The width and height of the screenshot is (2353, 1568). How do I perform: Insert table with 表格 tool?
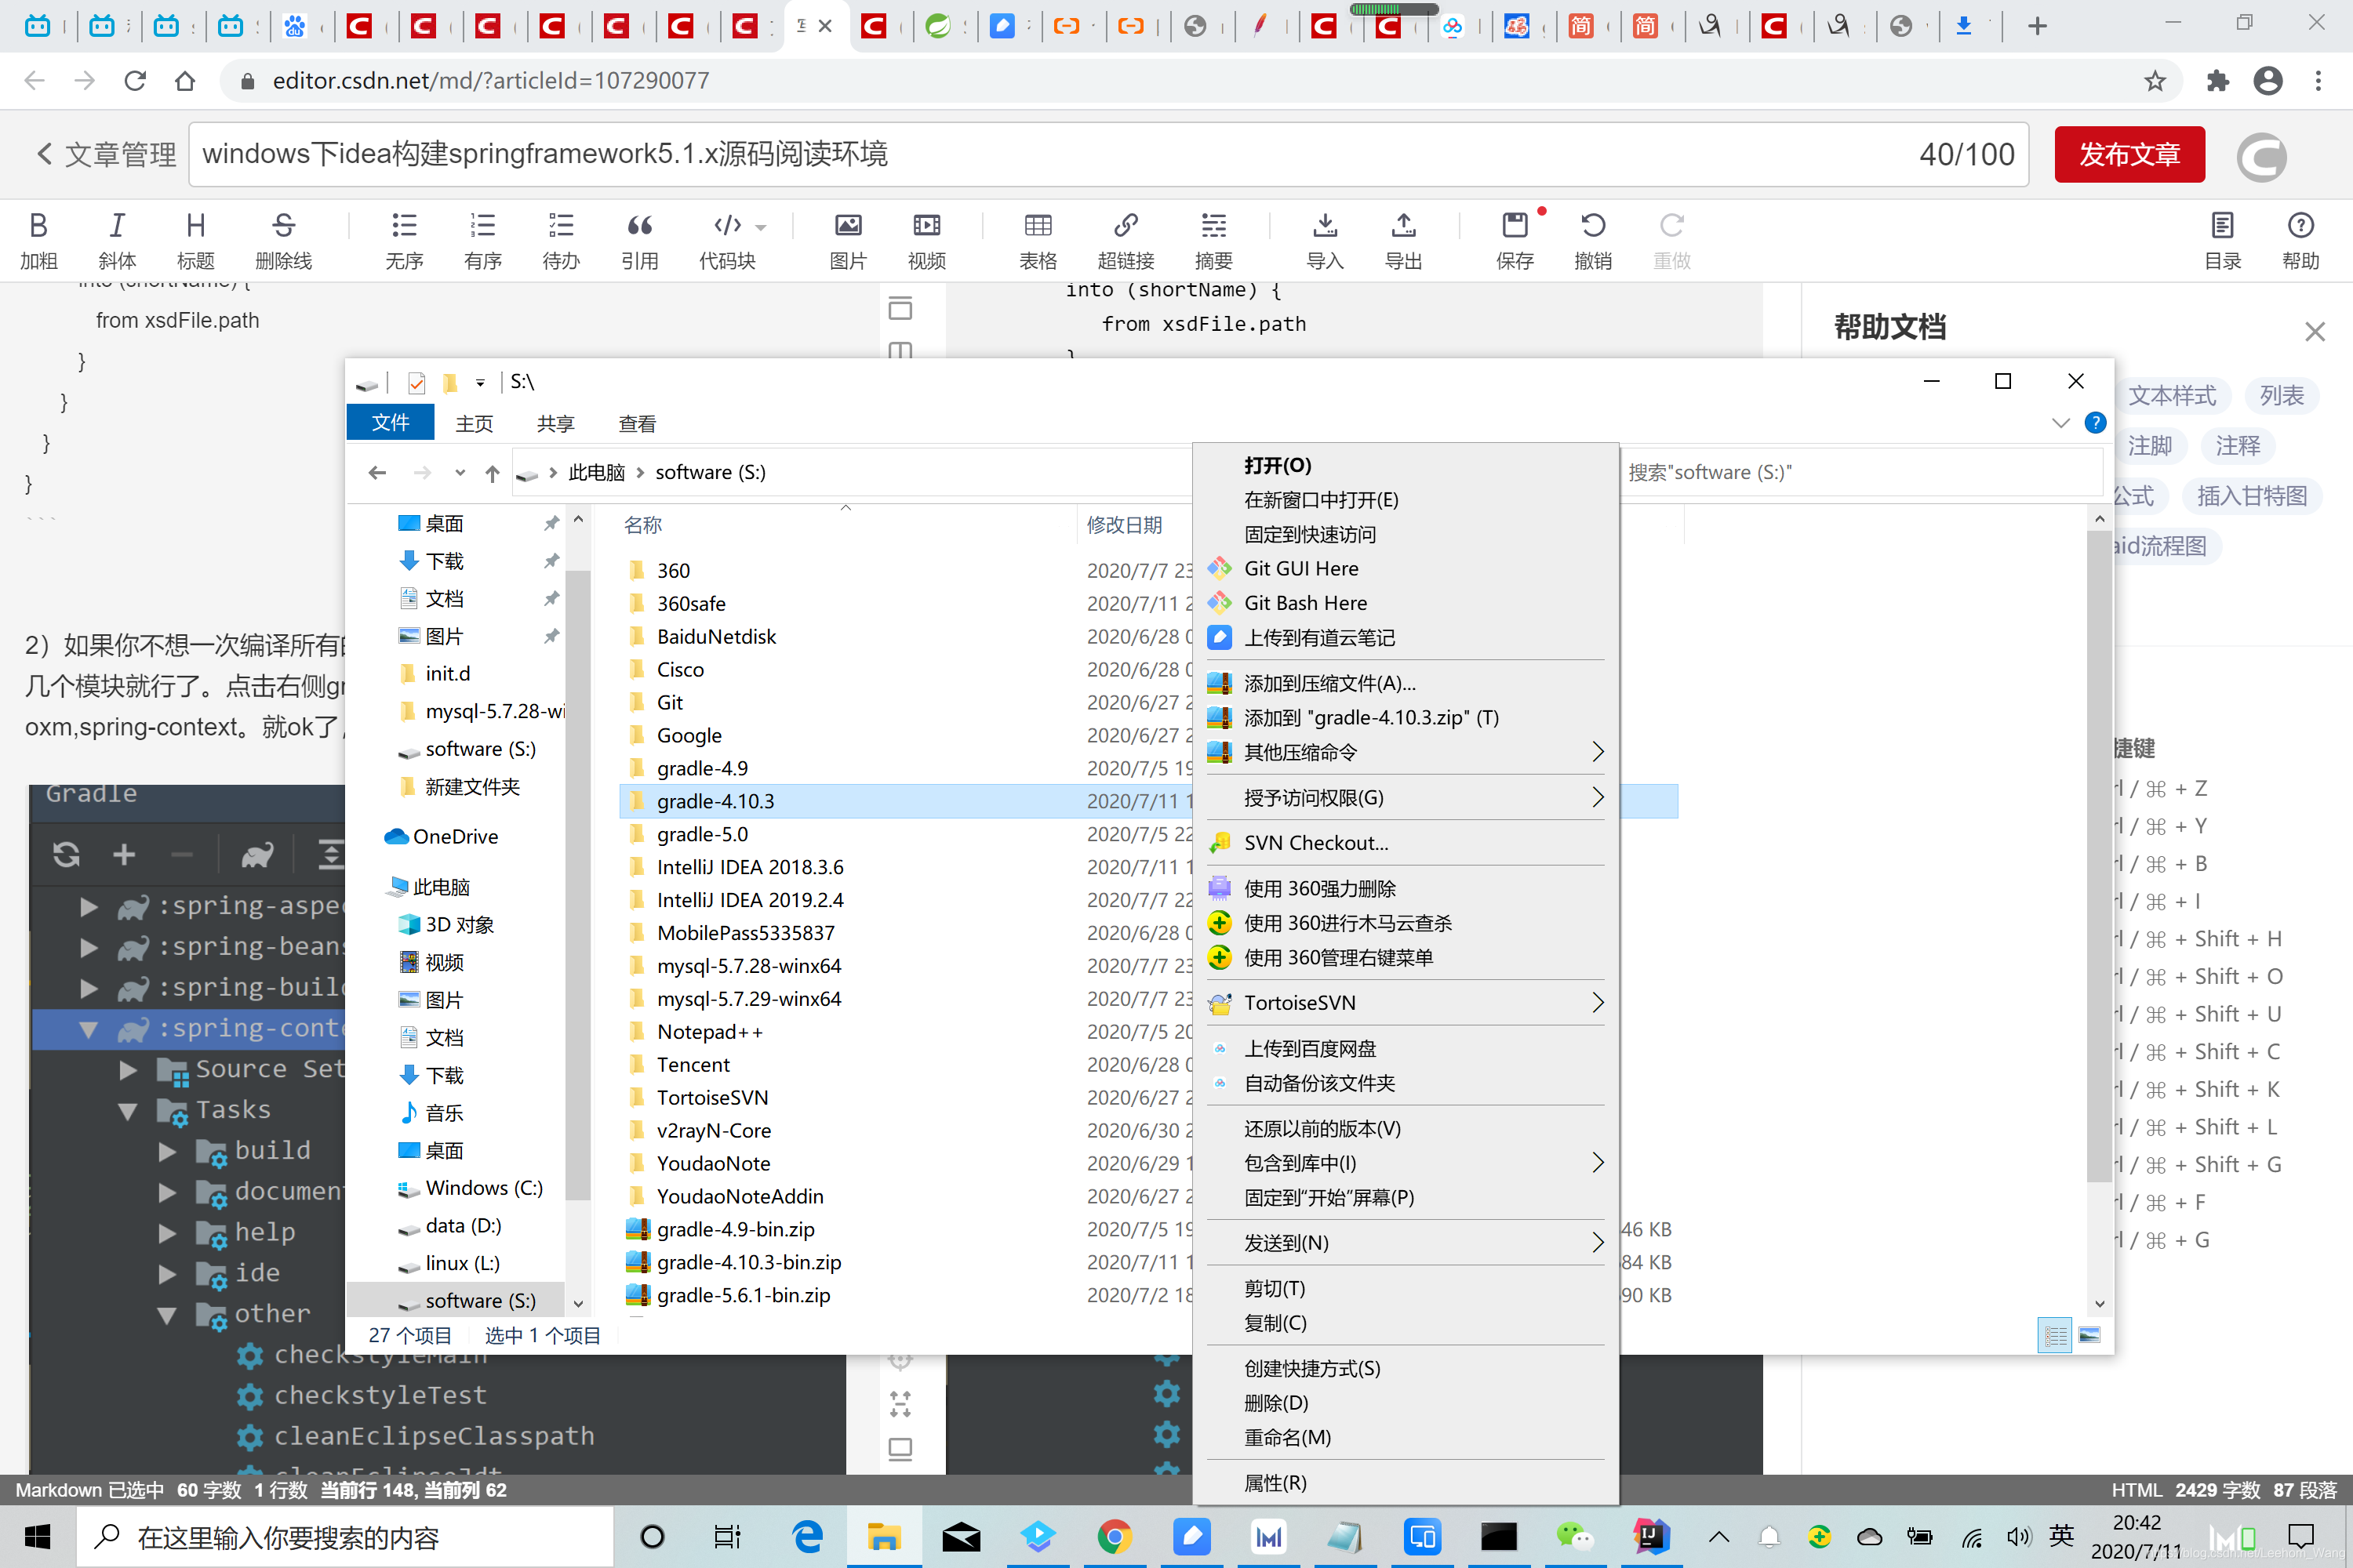coord(1038,240)
